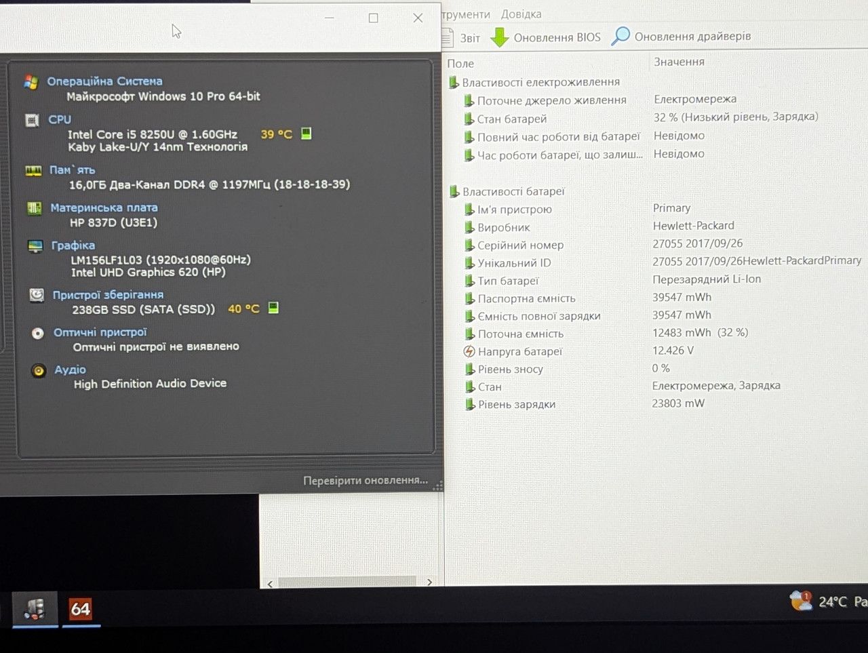Click the CPU chip icon in Speccy
The width and height of the screenshot is (868, 653).
tap(32, 120)
